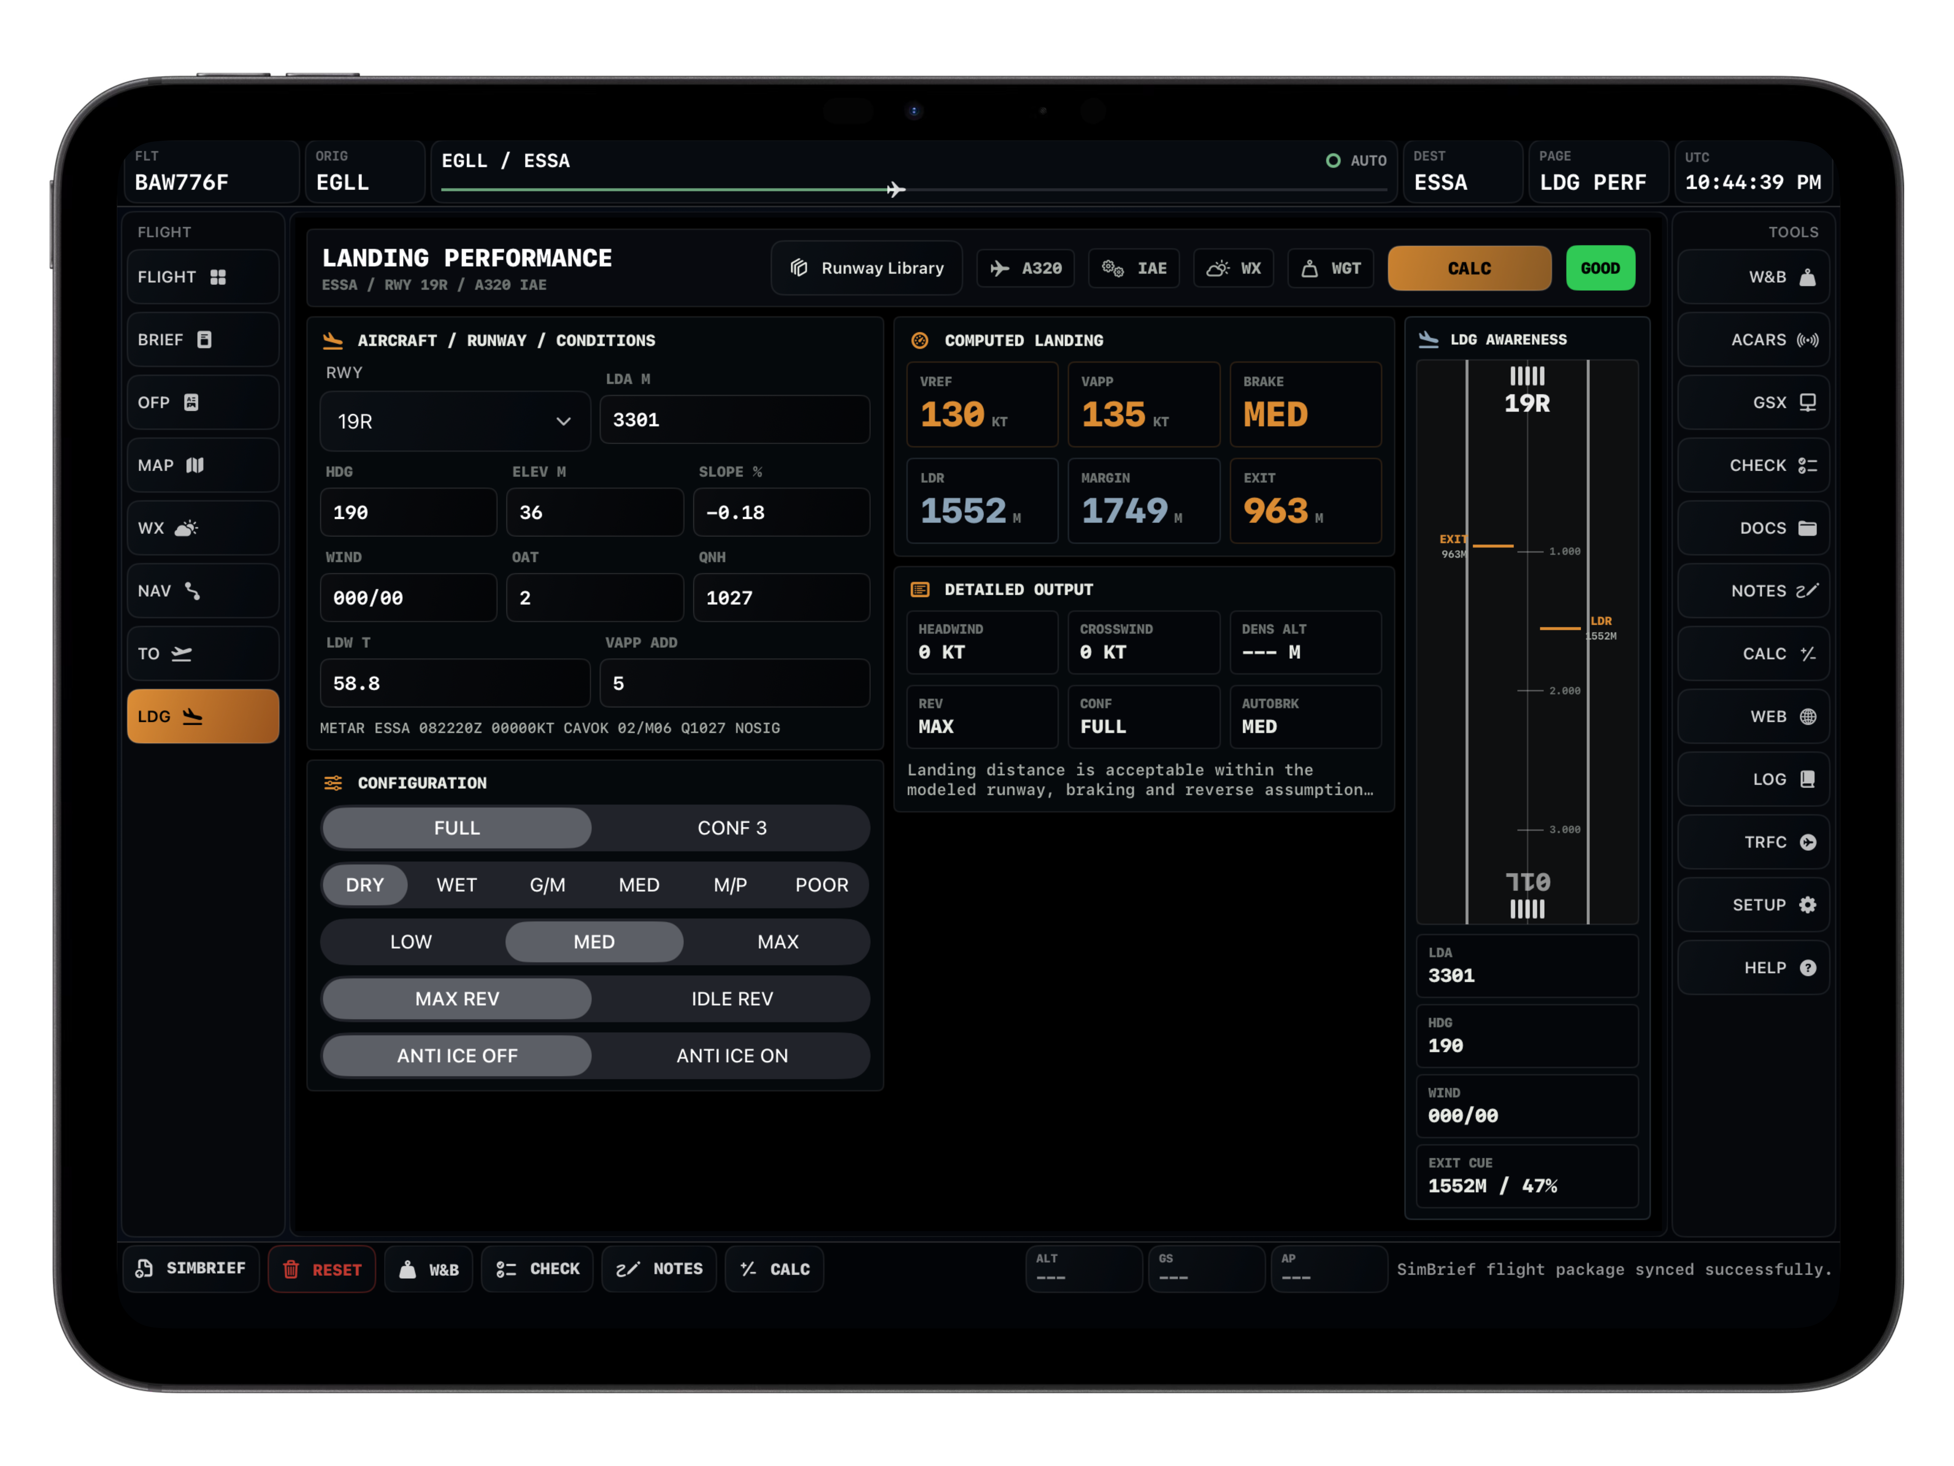Click the IAE engine button
1954x1466 pixels.
click(1134, 268)
